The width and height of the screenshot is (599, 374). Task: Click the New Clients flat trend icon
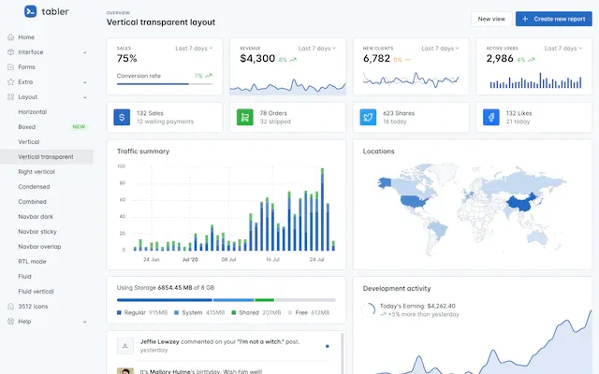[408, 60]
